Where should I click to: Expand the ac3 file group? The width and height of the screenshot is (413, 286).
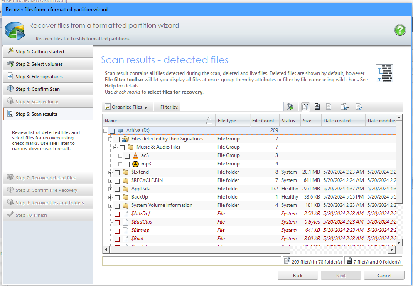tap(120, 156)
